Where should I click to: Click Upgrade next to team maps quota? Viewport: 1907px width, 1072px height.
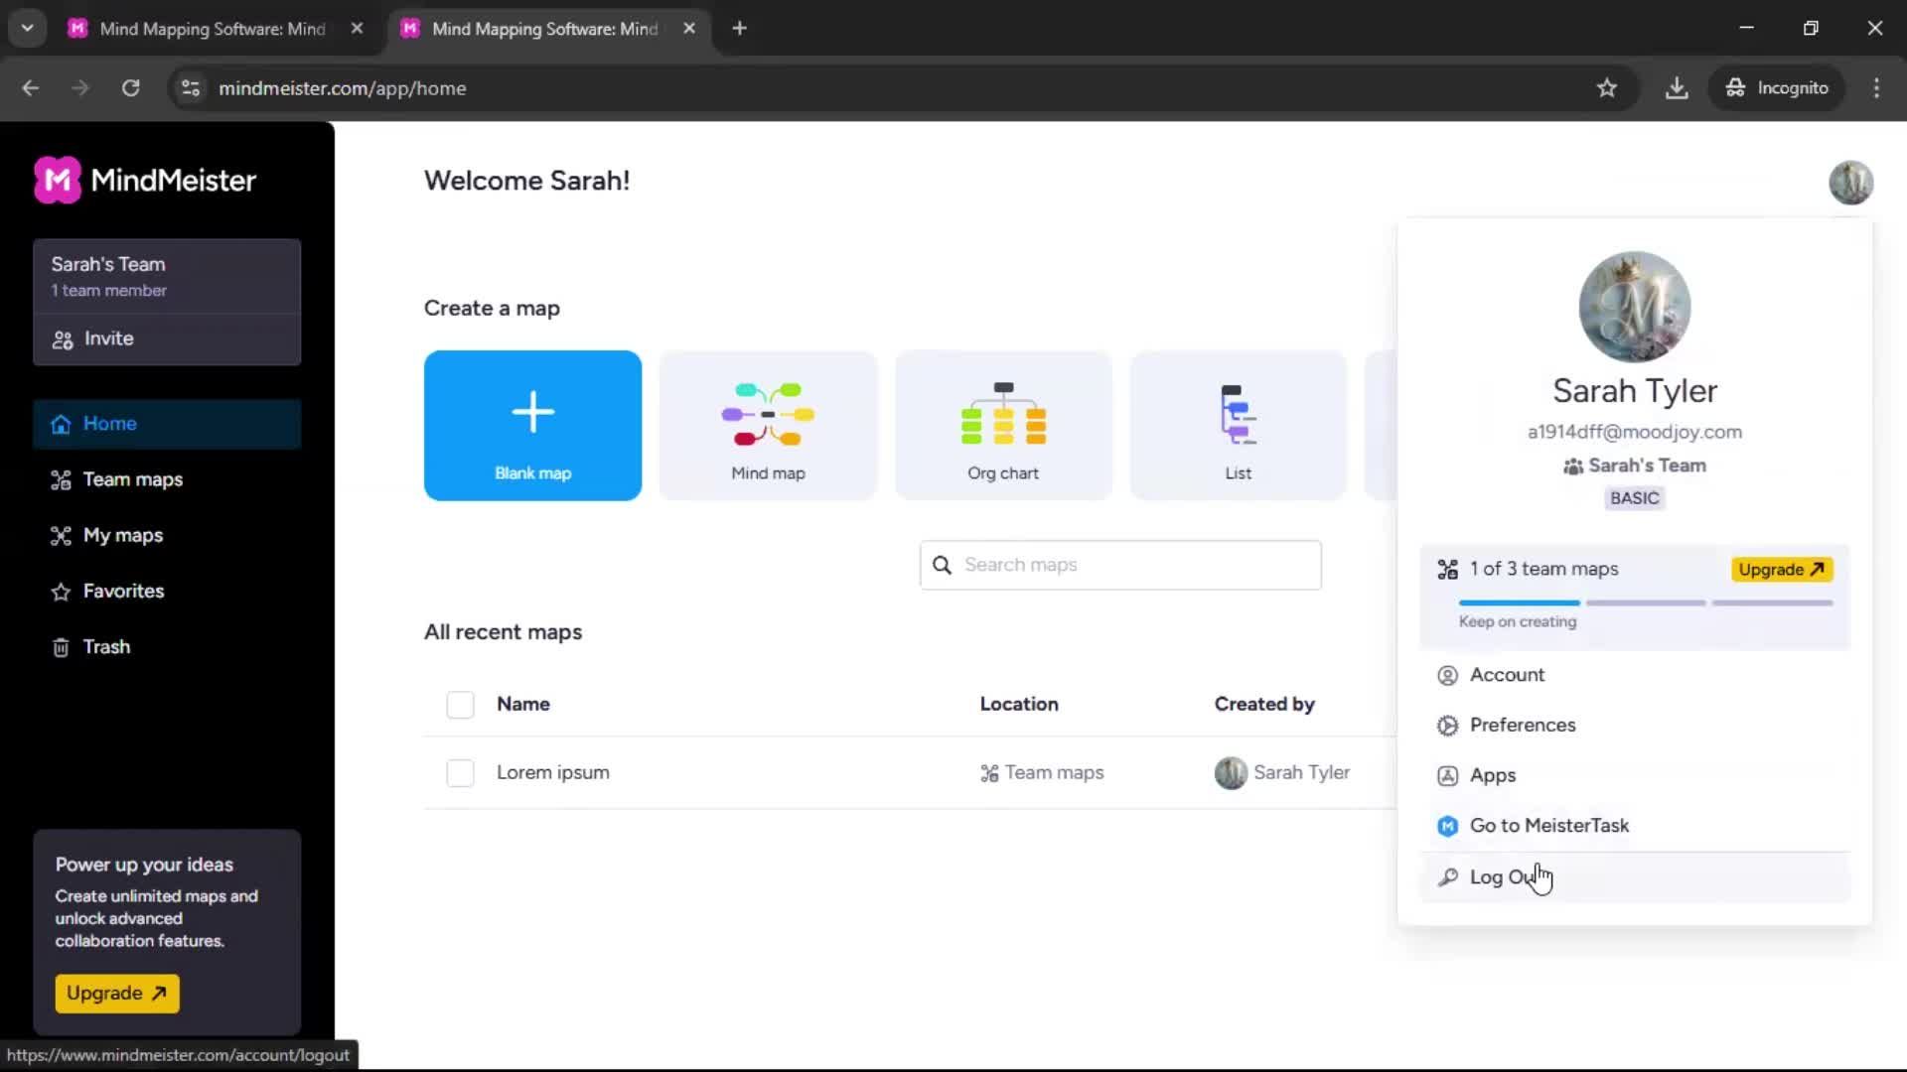click(x=1782, y=570)
